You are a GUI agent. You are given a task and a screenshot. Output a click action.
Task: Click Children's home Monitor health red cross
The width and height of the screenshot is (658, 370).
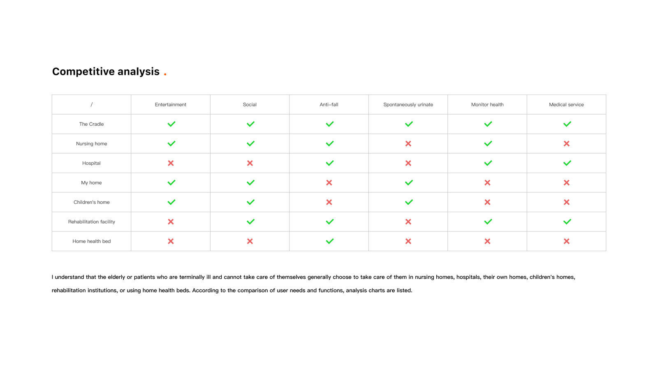click(487, 202)
